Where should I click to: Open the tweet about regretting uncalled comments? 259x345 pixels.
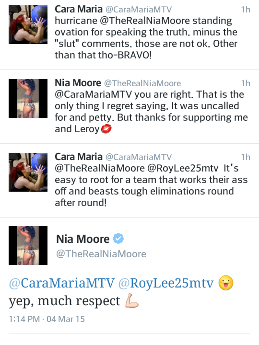[129, 107]
